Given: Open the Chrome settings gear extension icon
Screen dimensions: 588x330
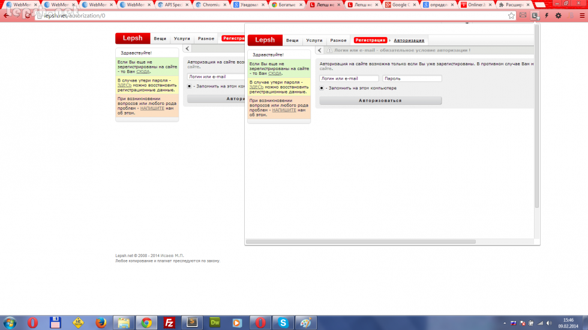Looking at the screenshot, I should (x=558, y=16).
